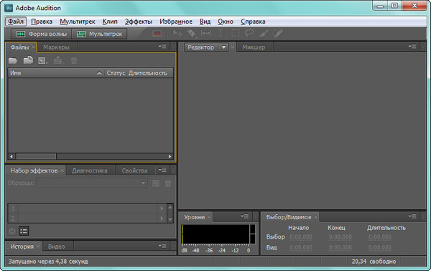This screenshot has height=271, width=431.
Task: Click the Выбор Начало time field
Action: click(x=301, y=237)
